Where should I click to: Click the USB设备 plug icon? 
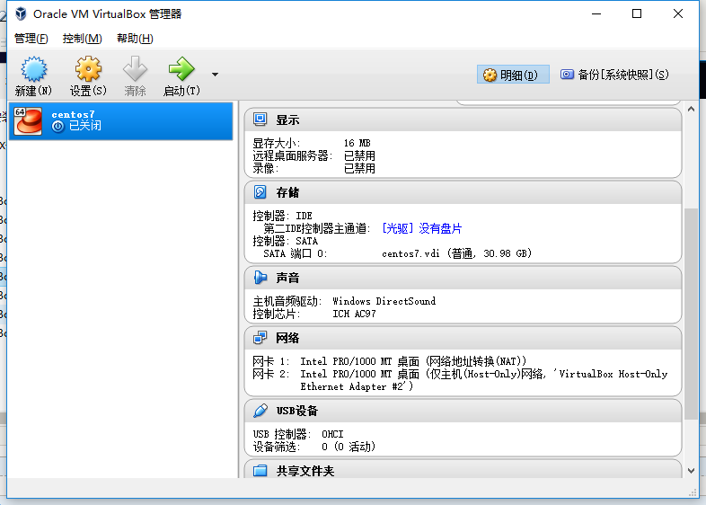pos(260,411)
